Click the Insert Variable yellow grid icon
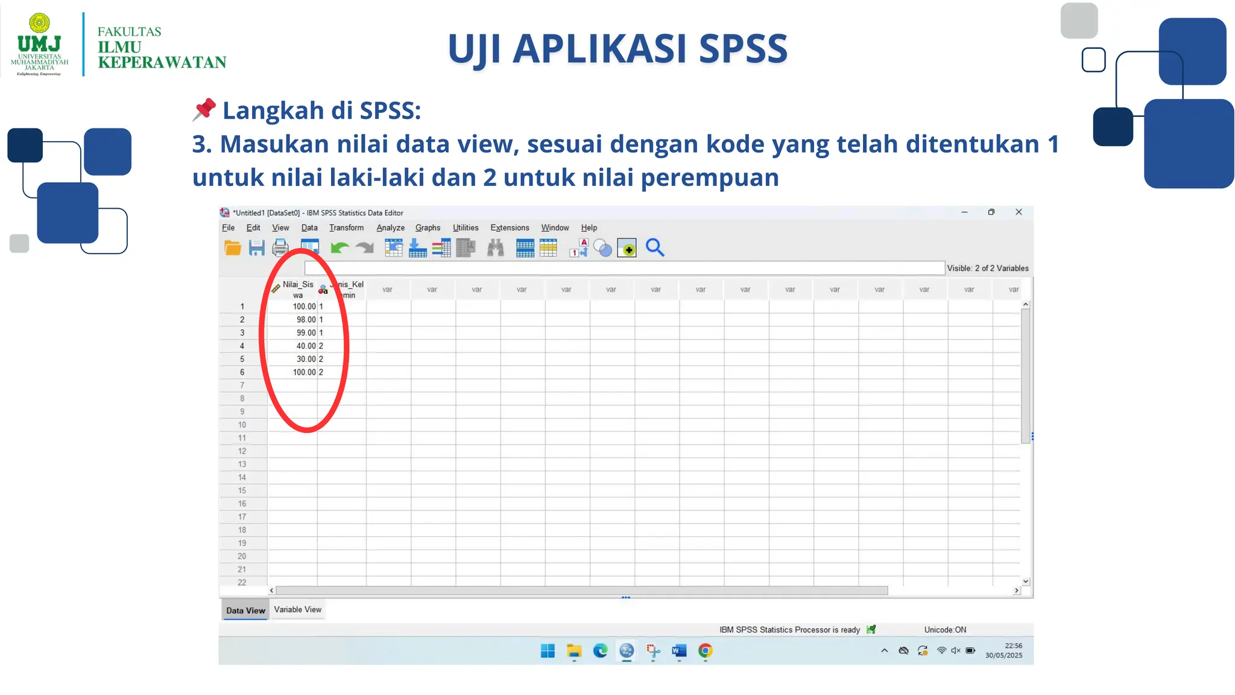 click(549, 248)
